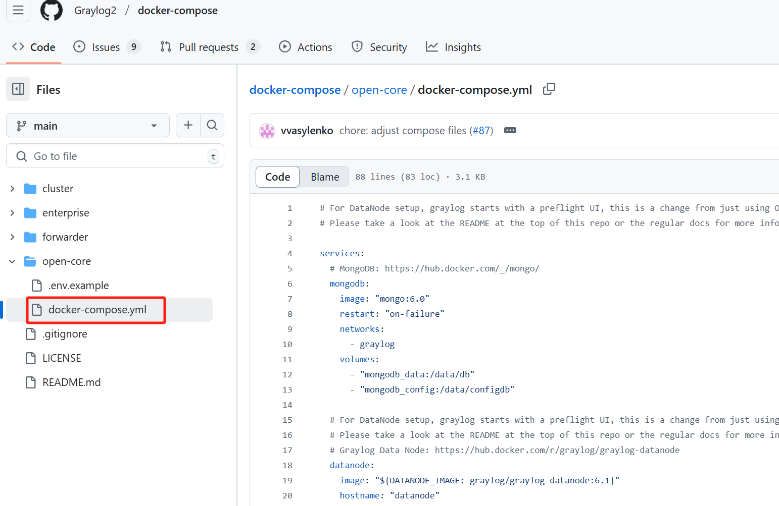Open the Security tab
This screenshot has width=779, height=506.
(379, 47)
